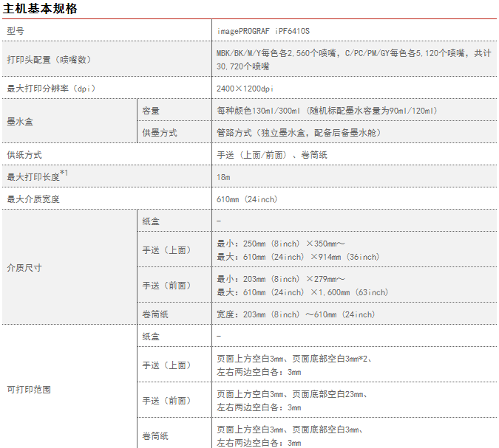Click the size text 最大：610mm（24inch）×1,600mm（63inch）

pyautogui.click(x=302, y=292)
